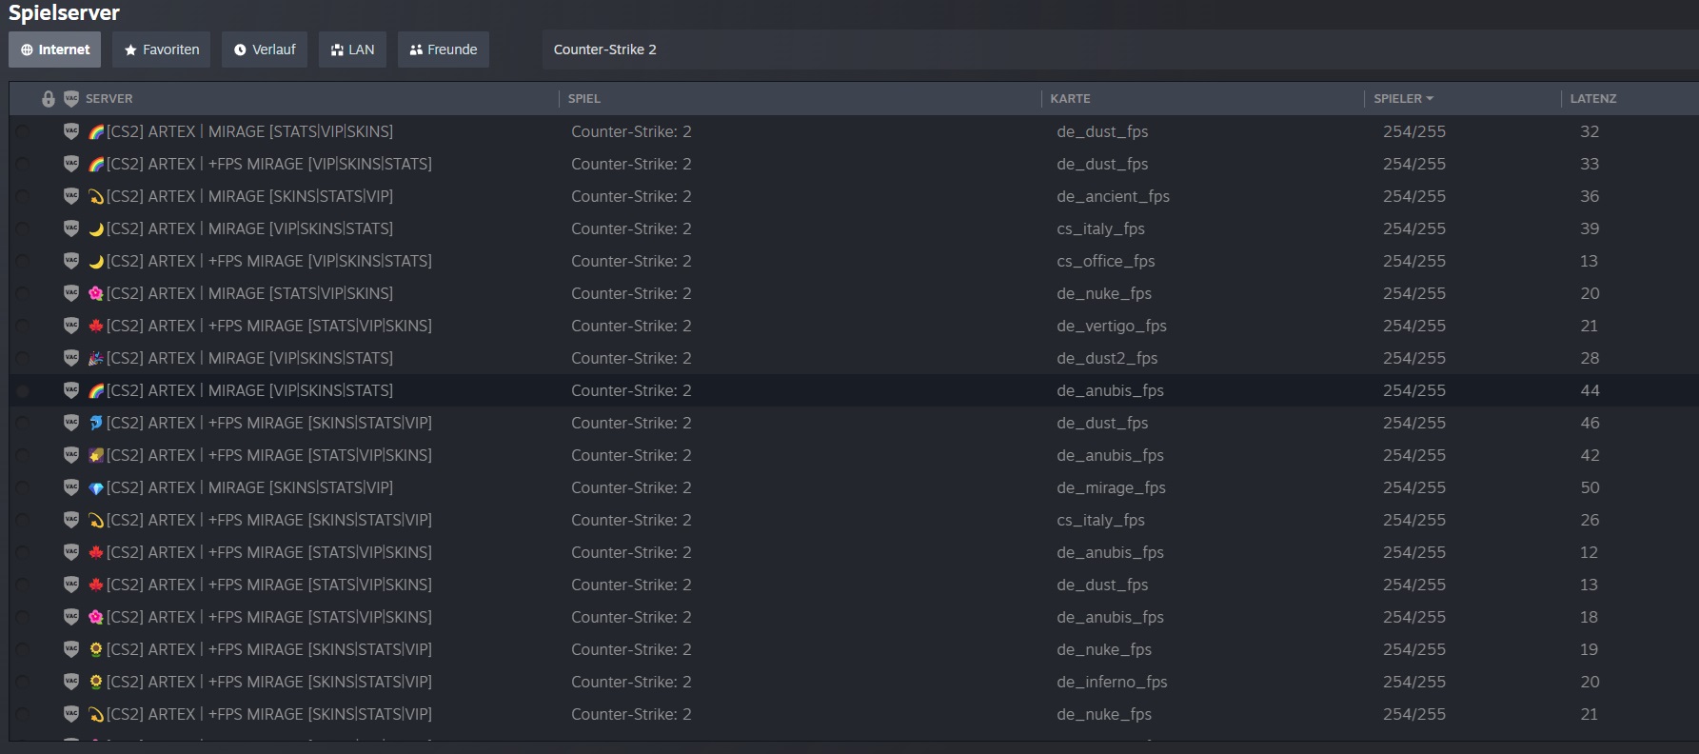Viewport: 1699px width, 754px height.
Task: Click map name de_dust2_fps
Action: point(1107,358)
